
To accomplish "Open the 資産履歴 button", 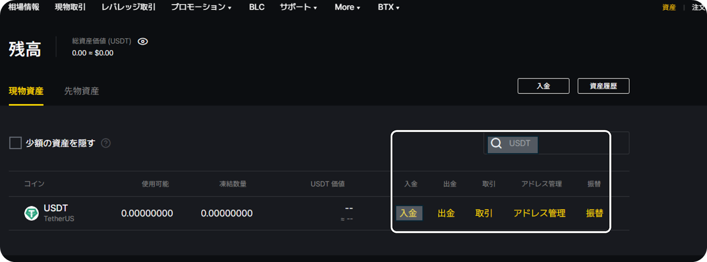I will click(603, 86).
